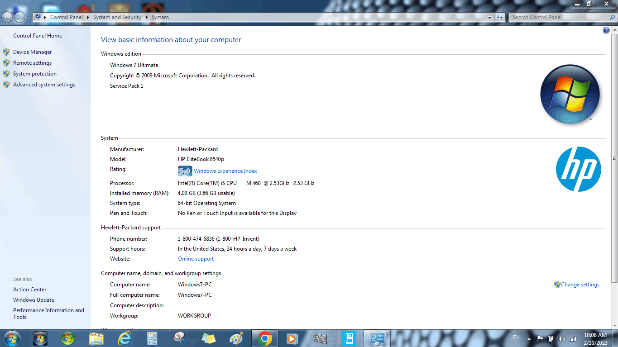
Task: Select Control Panel breadcrumb
Action: 67,17
